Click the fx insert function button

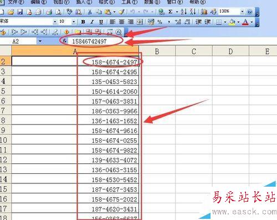(x=64, y=41)
